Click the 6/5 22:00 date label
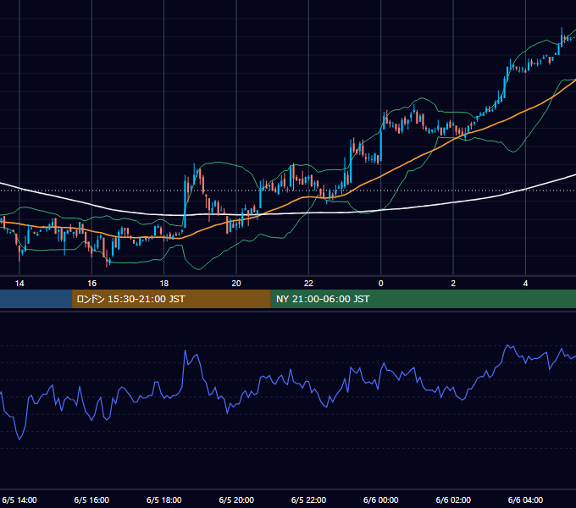576x508 pixels. coord(308,500)
